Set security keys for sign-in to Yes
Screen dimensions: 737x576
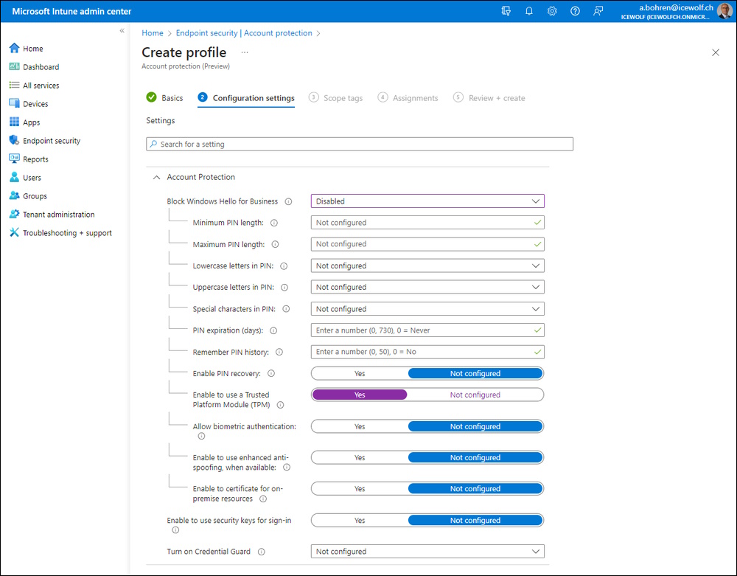pos(360,520)
